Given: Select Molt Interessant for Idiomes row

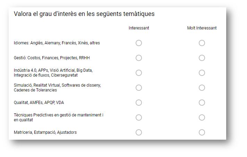Looking at the screenshot, I should coord(202,43).
